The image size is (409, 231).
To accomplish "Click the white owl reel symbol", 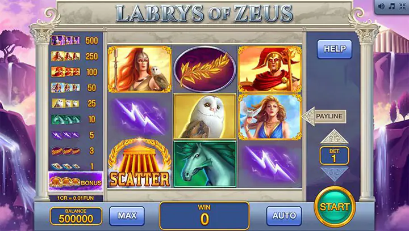I will tap(204, 117).
